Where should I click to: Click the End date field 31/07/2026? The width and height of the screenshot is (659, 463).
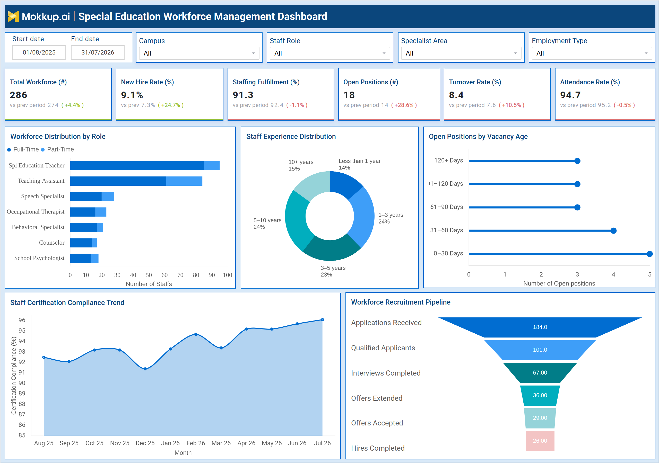[98, 52]
